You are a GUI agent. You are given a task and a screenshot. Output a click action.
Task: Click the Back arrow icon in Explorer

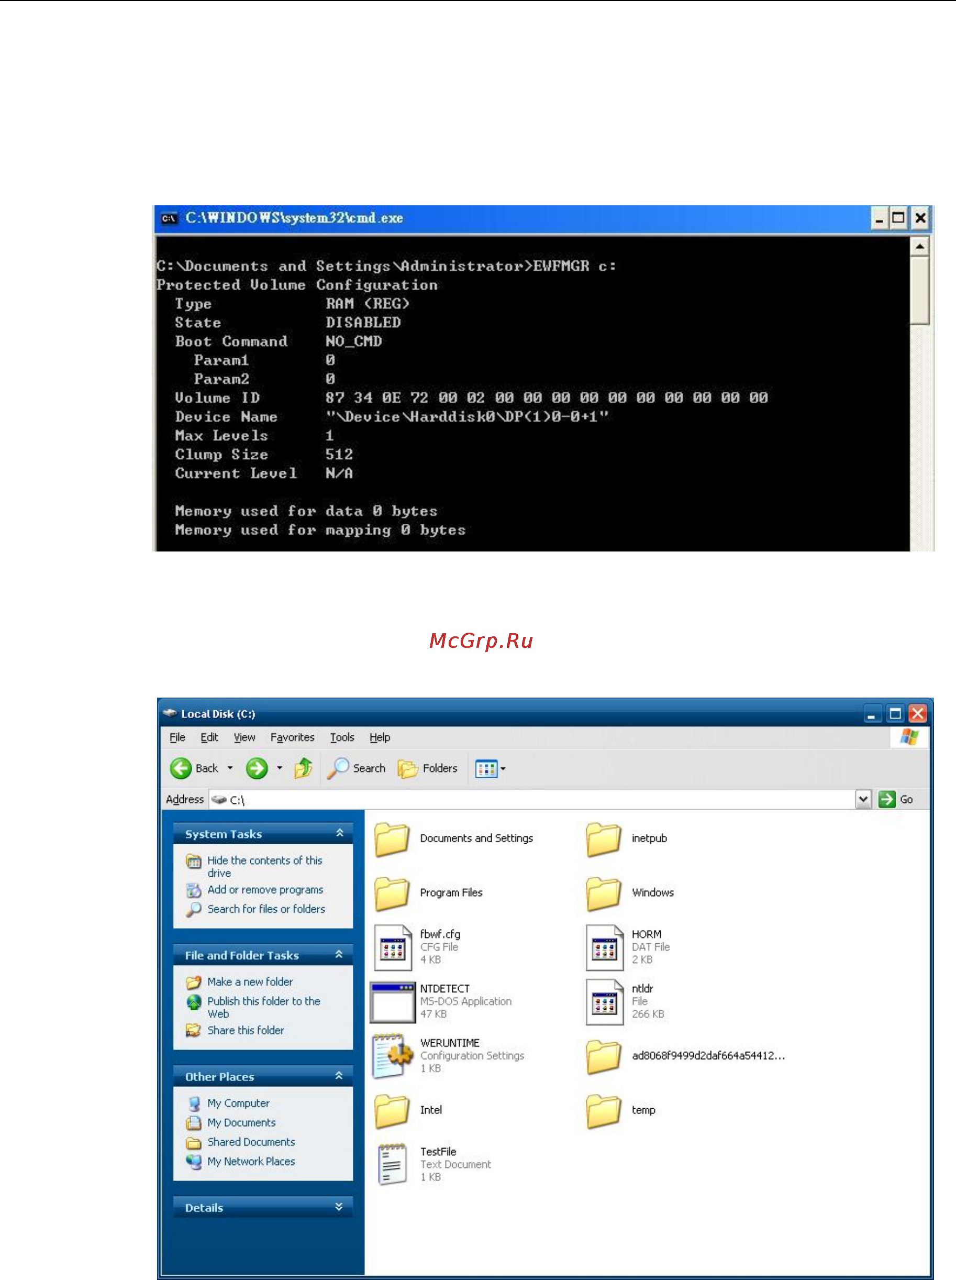tap(181, 768)
